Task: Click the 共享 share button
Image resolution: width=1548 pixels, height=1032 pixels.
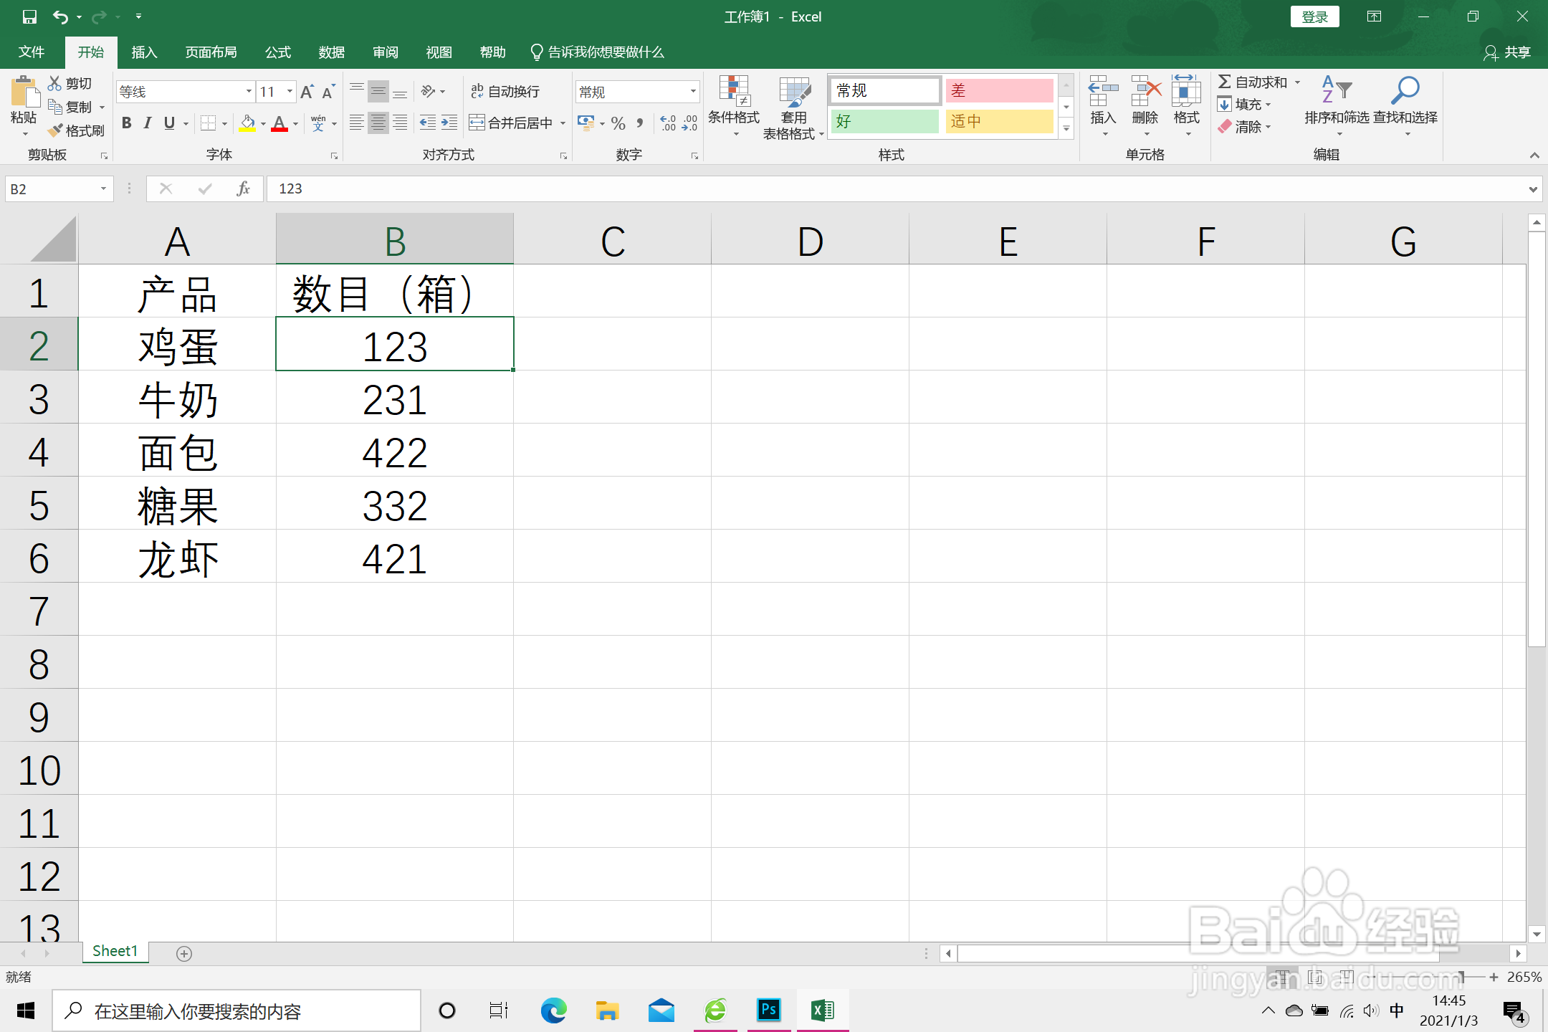Action: coord(1508,52)
